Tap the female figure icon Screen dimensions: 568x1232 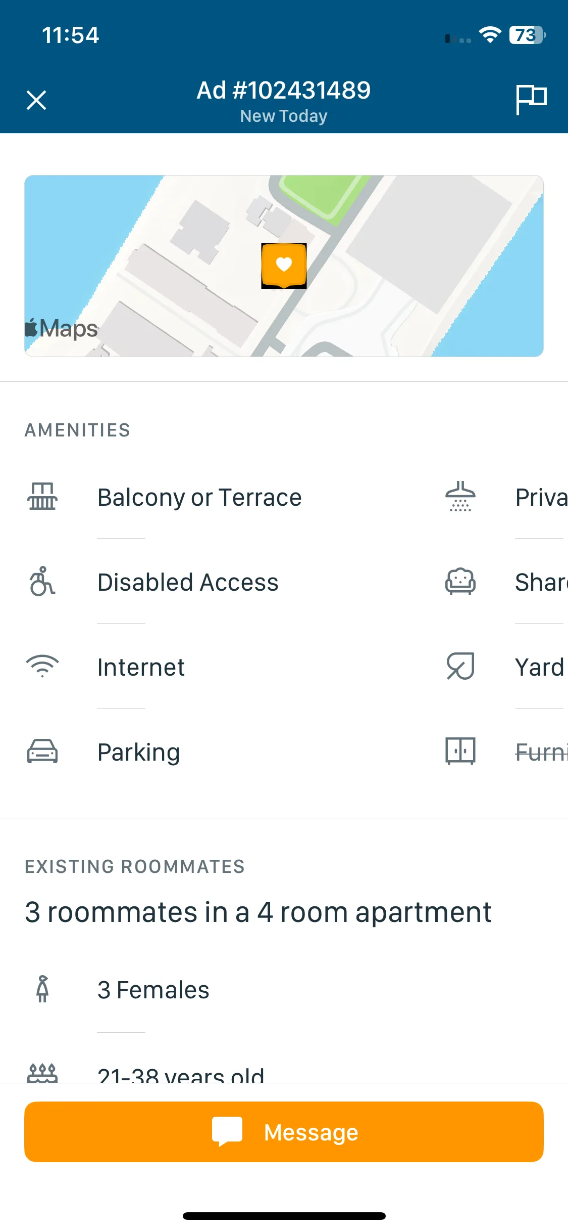click(x=42, y=989)
